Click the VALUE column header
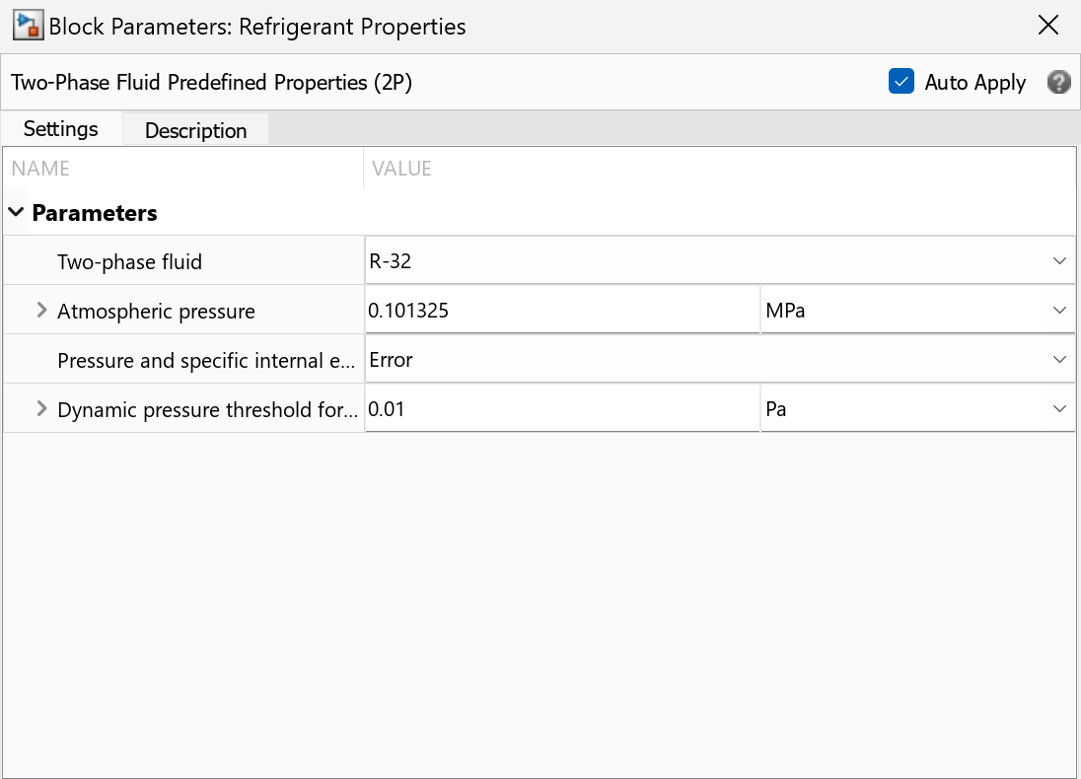Image resolution: width=1081 pixels, height=779 pixels. pyautogui.click(x=401, y=169)
